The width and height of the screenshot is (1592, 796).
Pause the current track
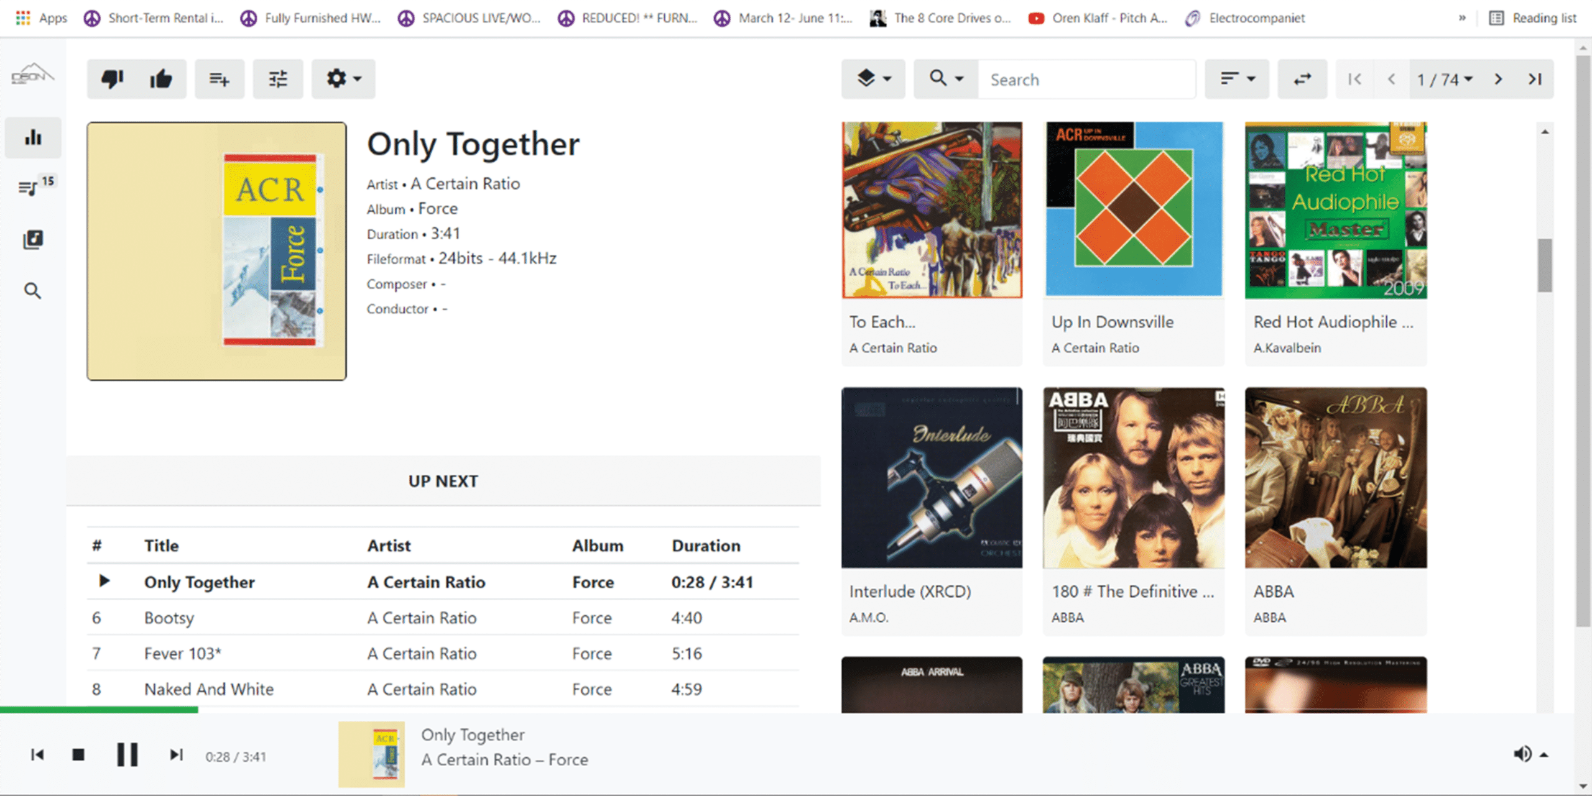click(127, 754)
